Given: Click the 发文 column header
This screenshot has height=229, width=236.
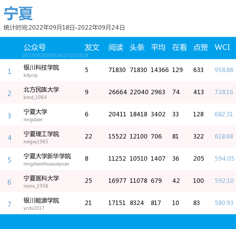Looking at the screenshot, I should pos(92,47).
